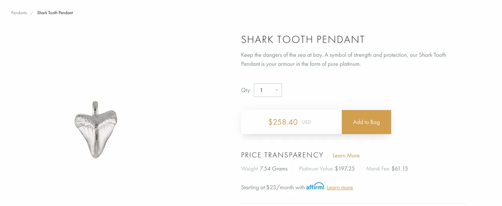Go to Pendants breadcrumb category
This screenshot has height=206, width=502.
point(19,13)
